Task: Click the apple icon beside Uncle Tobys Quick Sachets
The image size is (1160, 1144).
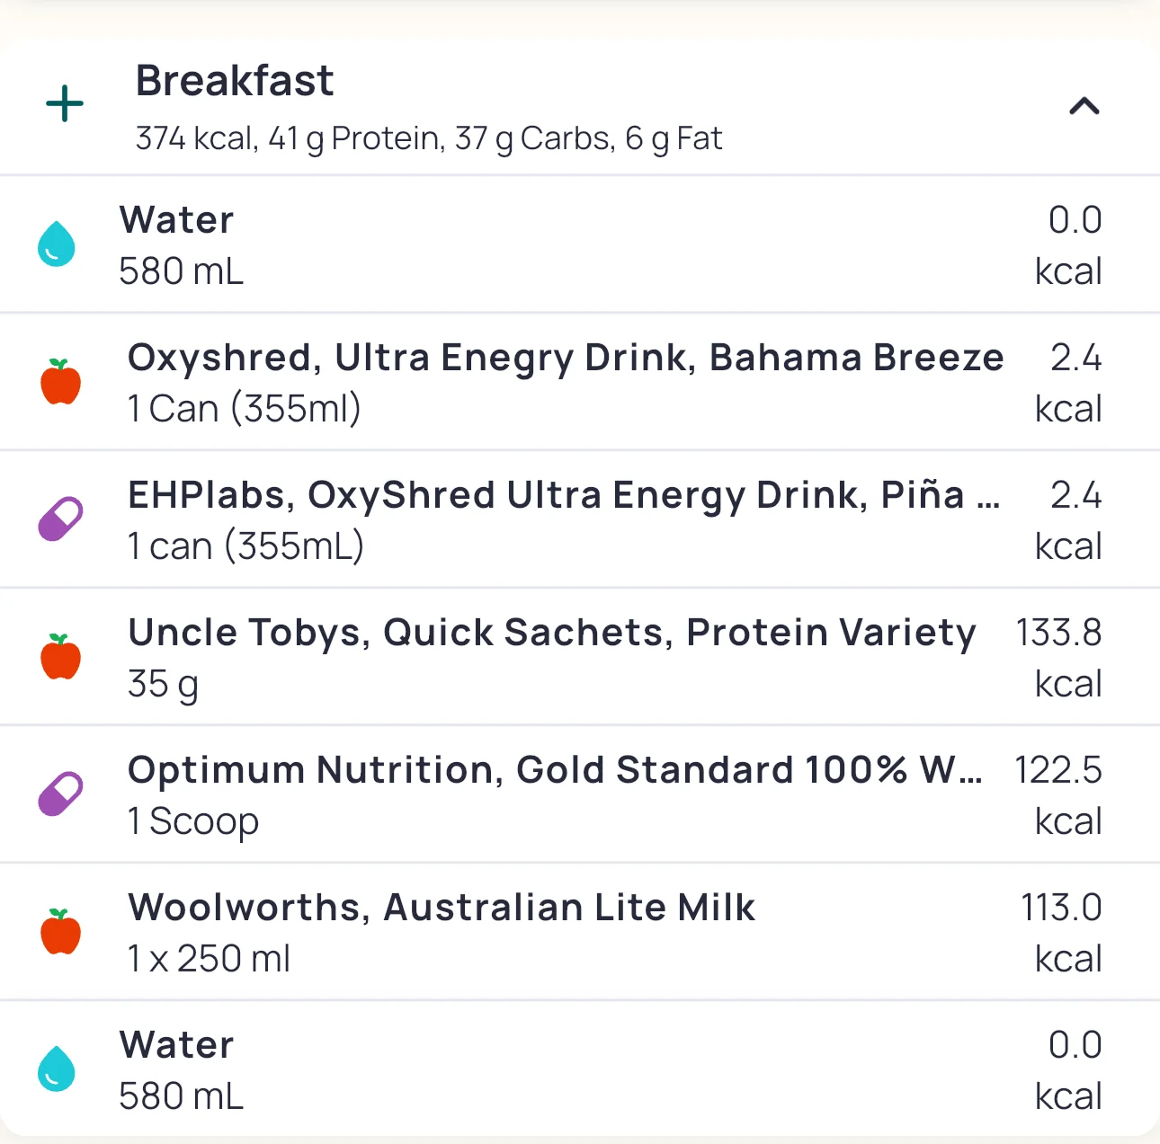Action: pos(61,656)
